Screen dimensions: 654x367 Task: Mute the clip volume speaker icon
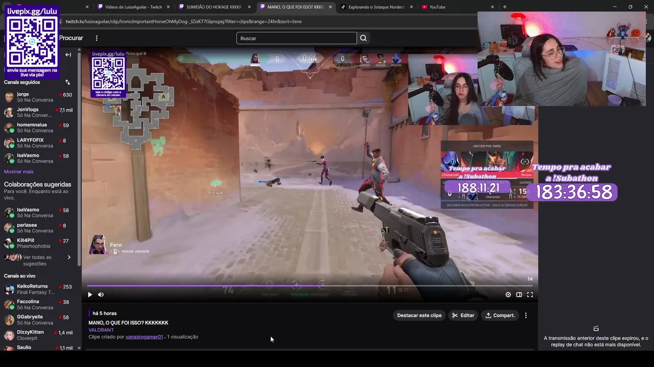(x=101, y=295)
